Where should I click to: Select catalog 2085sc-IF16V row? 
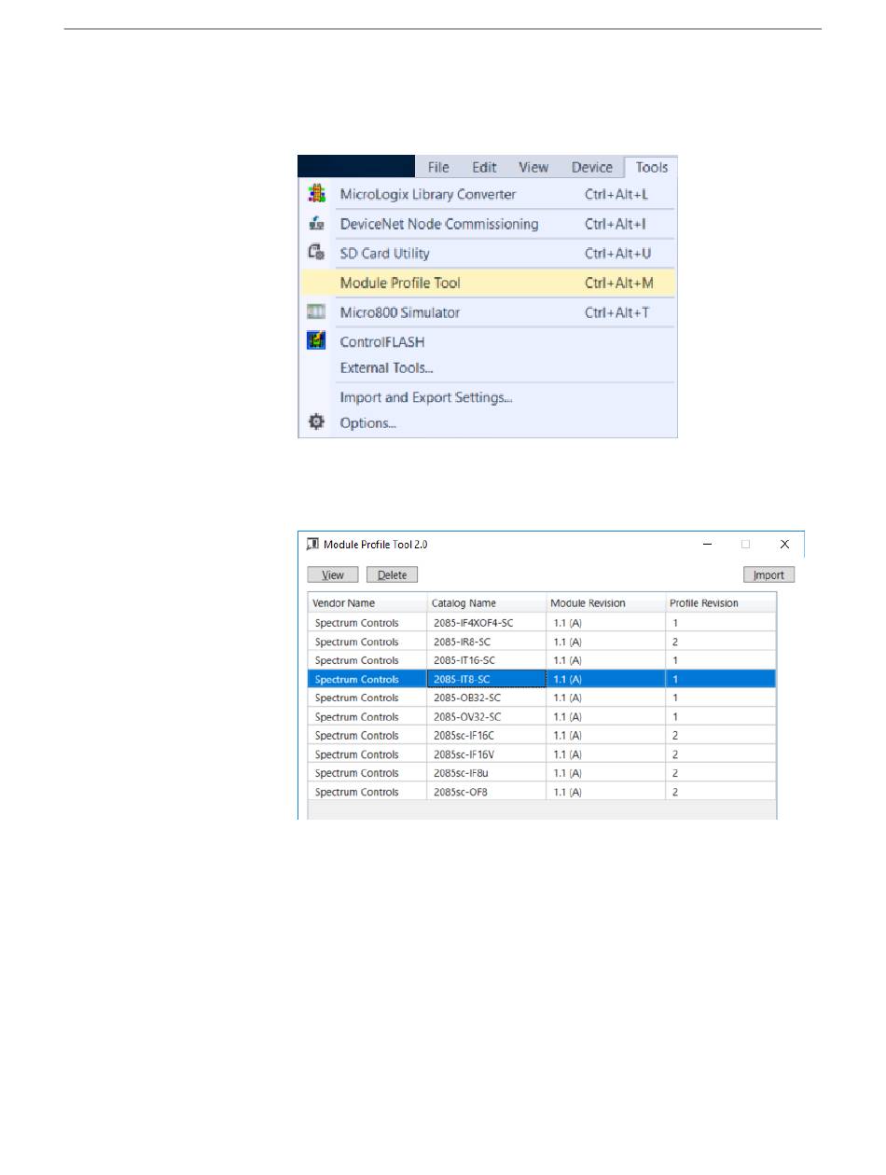[542, 754]
